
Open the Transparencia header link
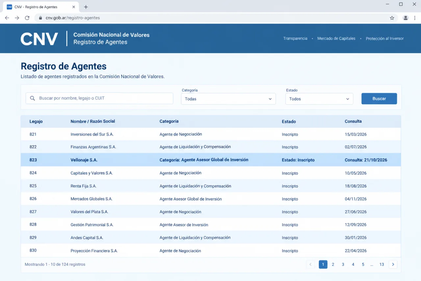295,38
